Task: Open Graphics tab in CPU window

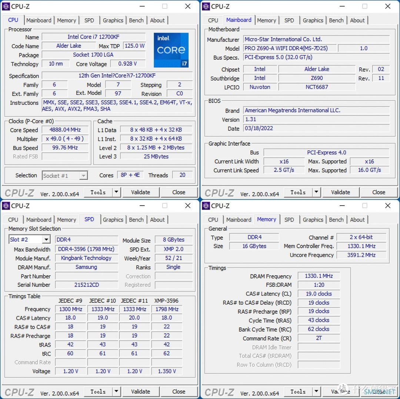Action: pyautogui.click(x=113, y=20)
